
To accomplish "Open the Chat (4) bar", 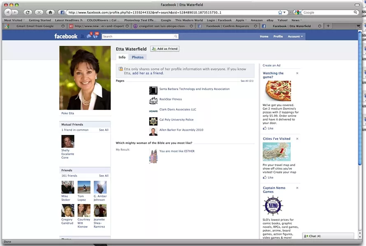I will click(328, 236).
